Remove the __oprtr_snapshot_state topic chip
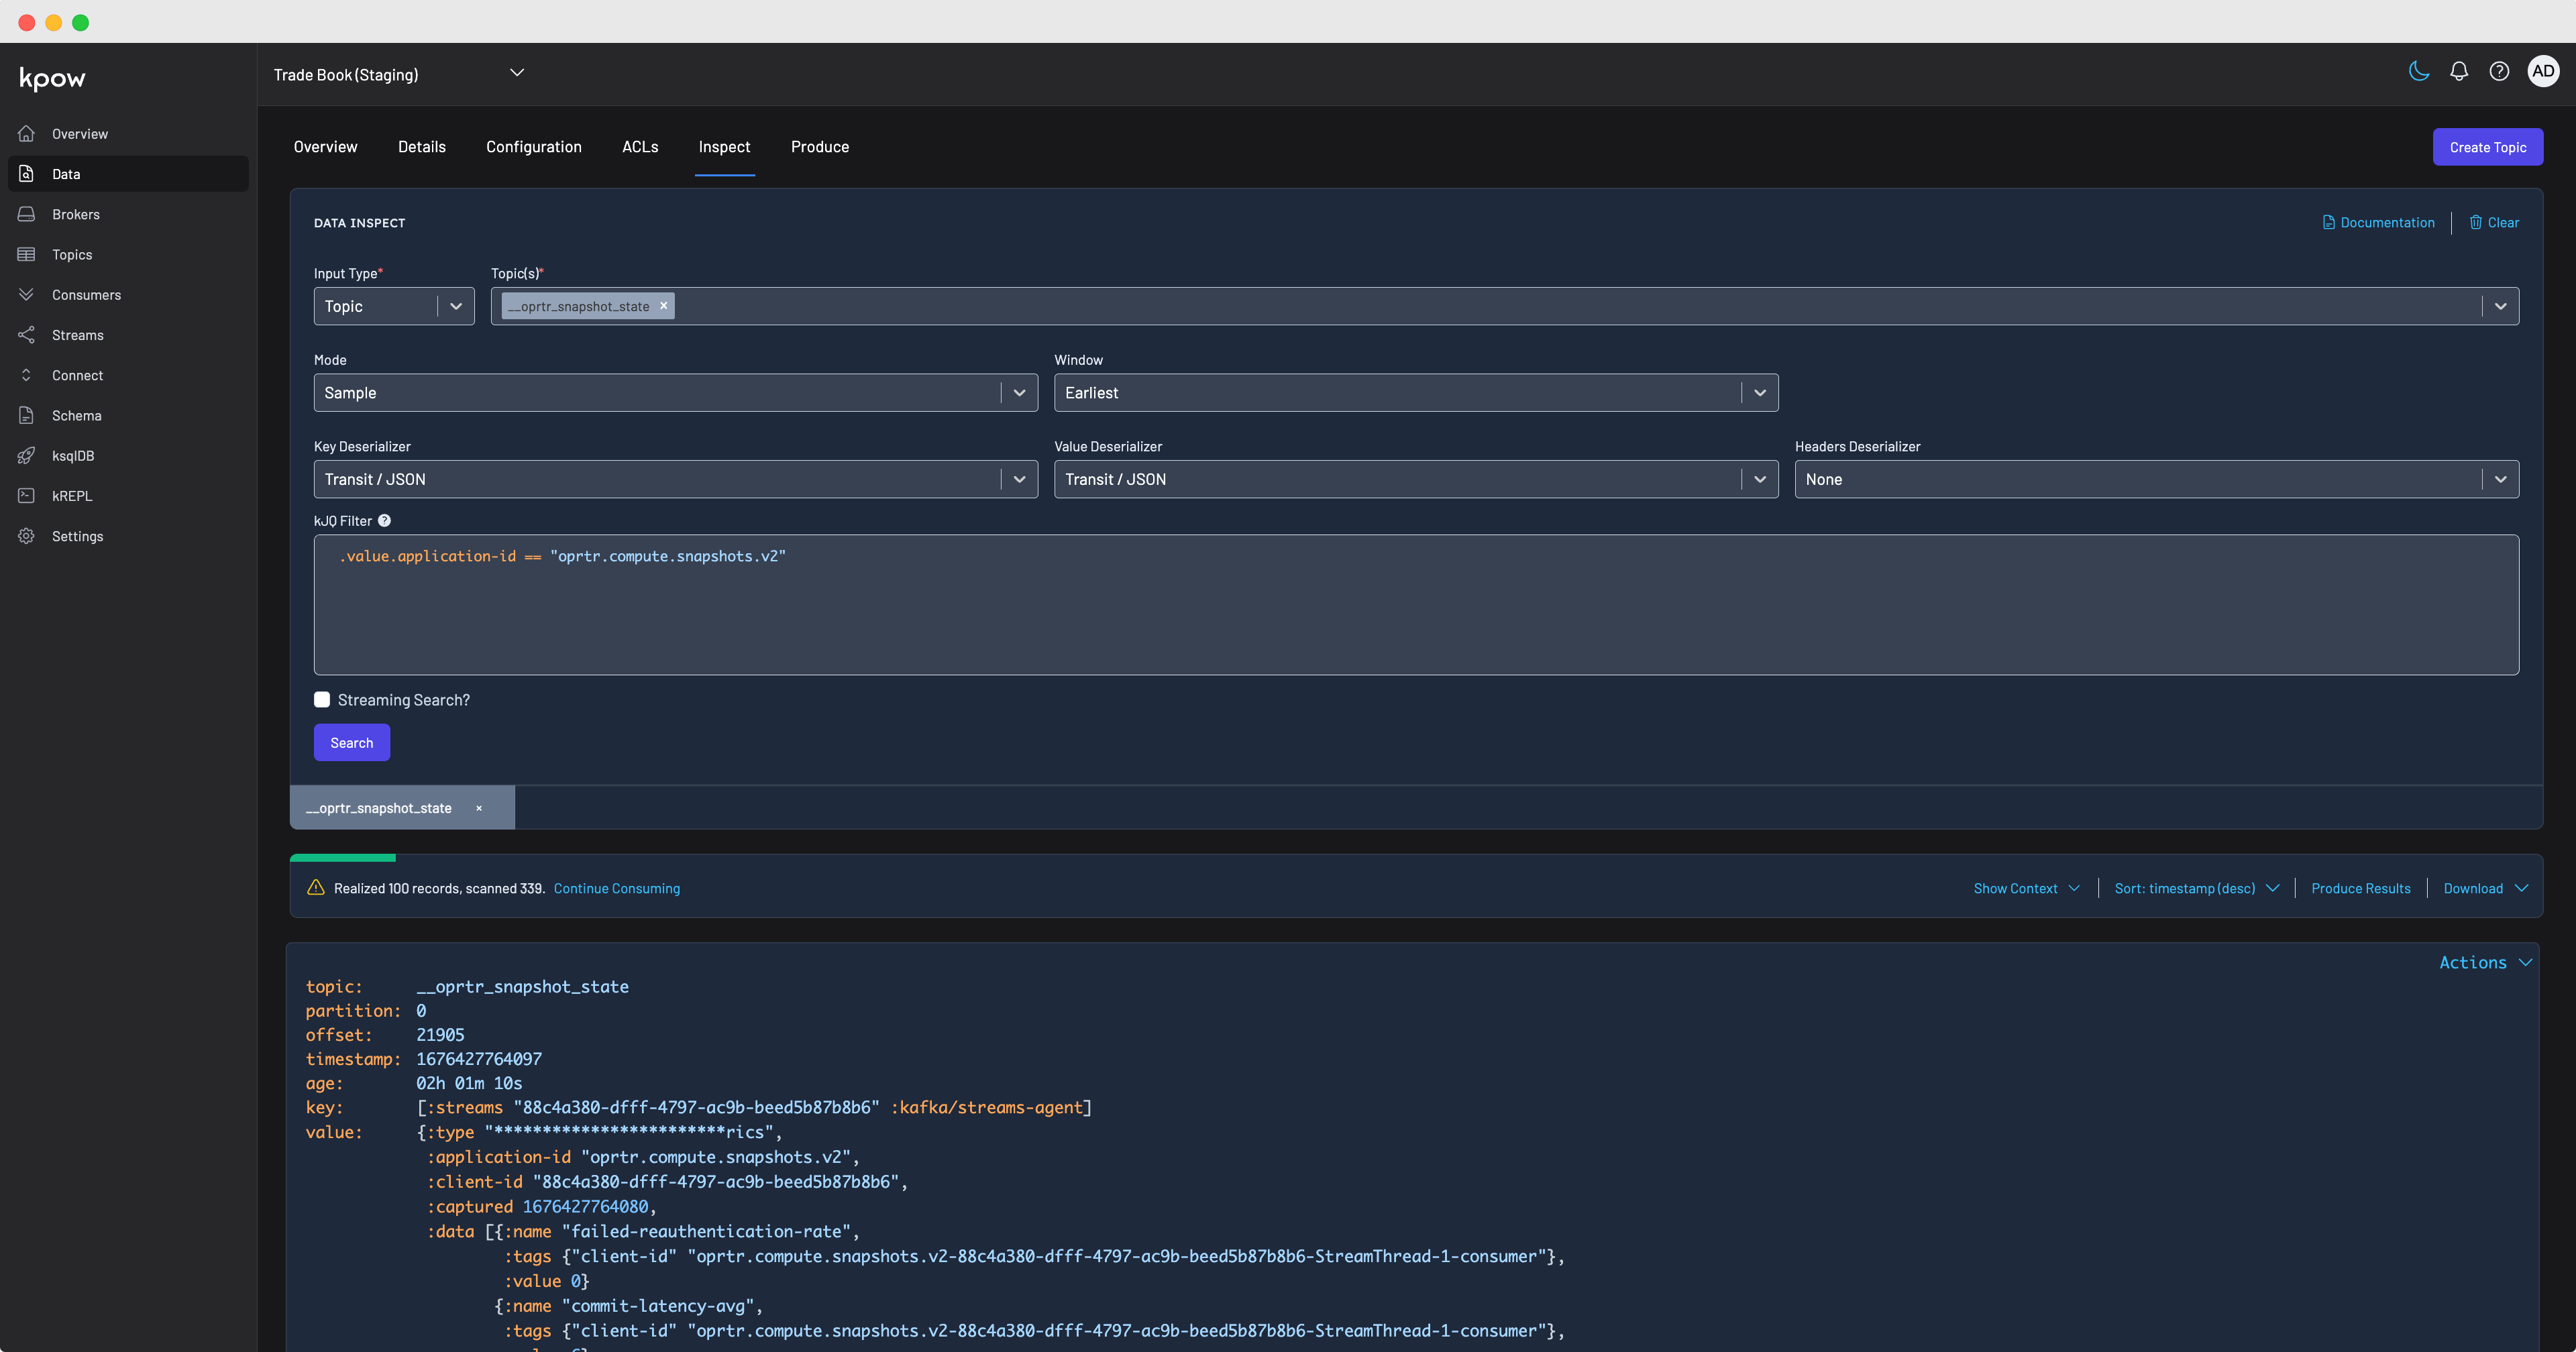Screen dimensions: 2576x1352 pyautogui.click(x=664, y=306)
